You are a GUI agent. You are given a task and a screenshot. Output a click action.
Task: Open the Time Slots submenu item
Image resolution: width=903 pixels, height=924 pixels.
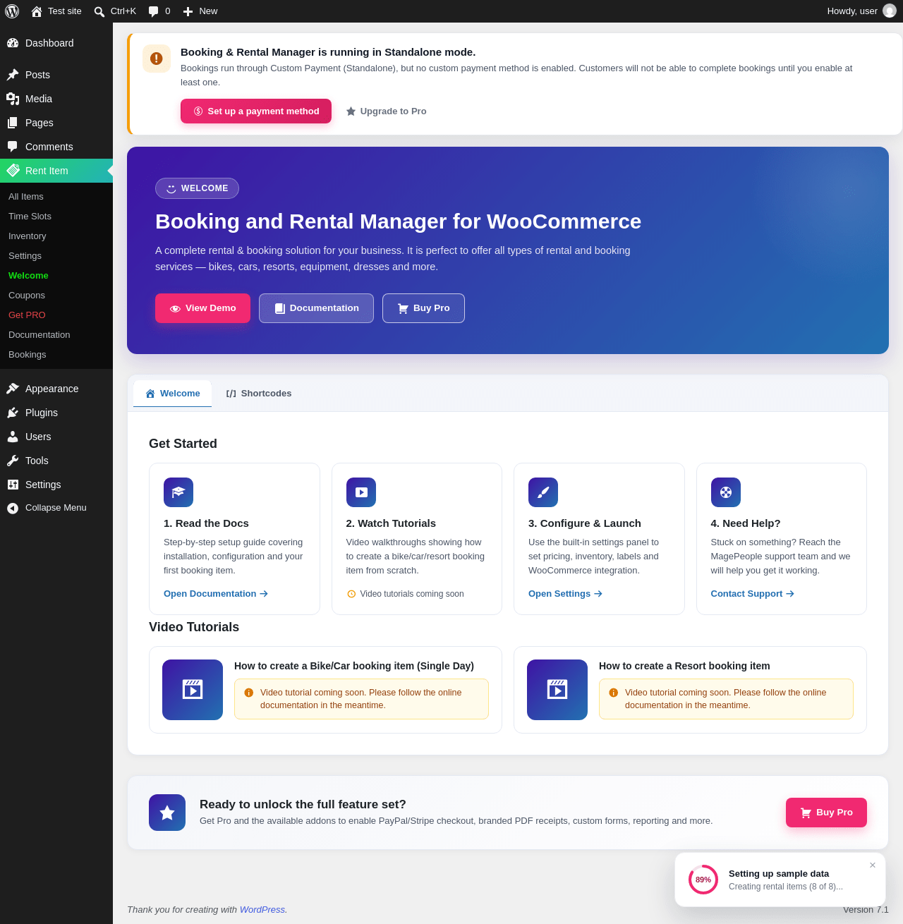[30, 217]
